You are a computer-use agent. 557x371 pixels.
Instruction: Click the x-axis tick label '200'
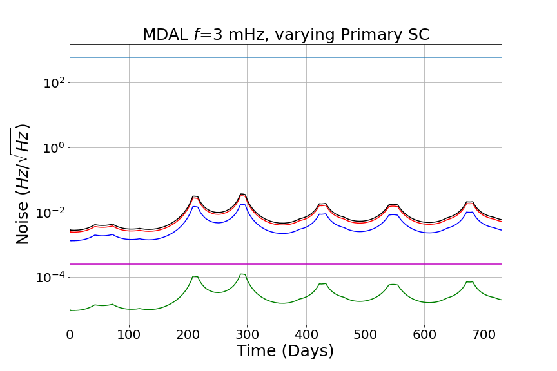(188, 334)
